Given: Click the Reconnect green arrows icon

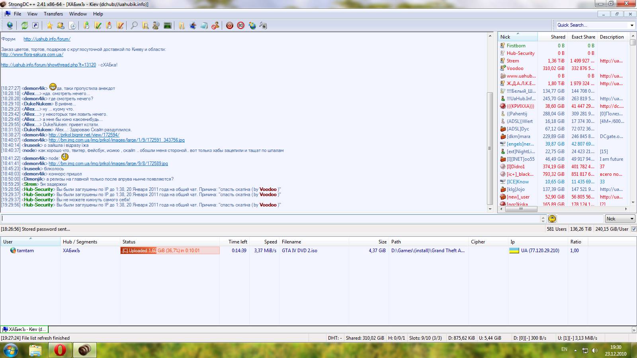Looking at the screenshot, I should [x=24, y=25].
